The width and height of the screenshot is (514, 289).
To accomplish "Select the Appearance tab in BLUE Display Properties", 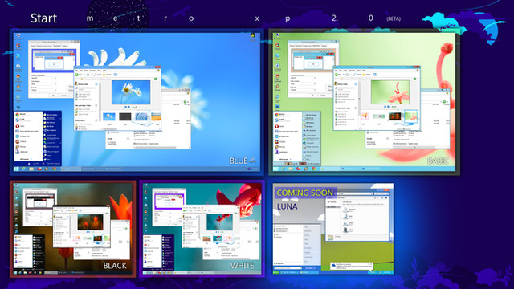I will [x=57, y=46].
